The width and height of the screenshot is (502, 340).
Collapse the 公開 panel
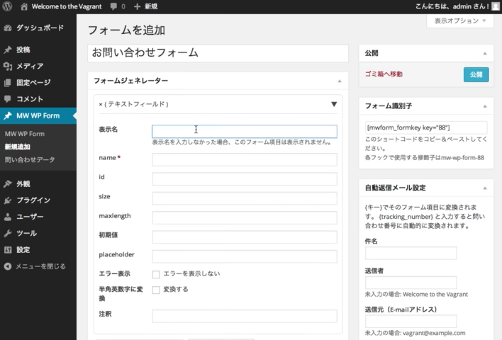pyautogui.click(x=485, y=54)
